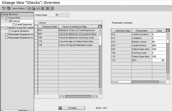Click the Undo Change toolbar icon

(38, 8)
